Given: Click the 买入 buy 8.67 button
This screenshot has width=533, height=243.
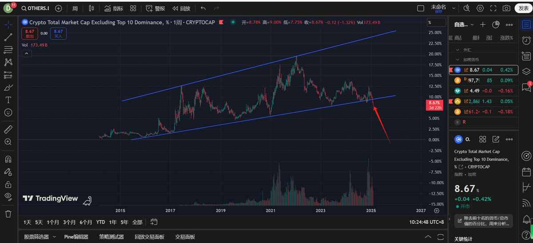Looking at the screenshot, I should [x=58, y=33].
